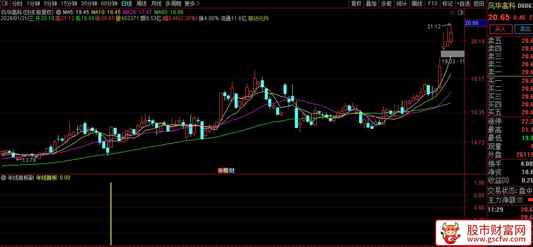Click the yellow 年线首板 signal bar
The image size is (533, 247).
(x=111, y=214)
